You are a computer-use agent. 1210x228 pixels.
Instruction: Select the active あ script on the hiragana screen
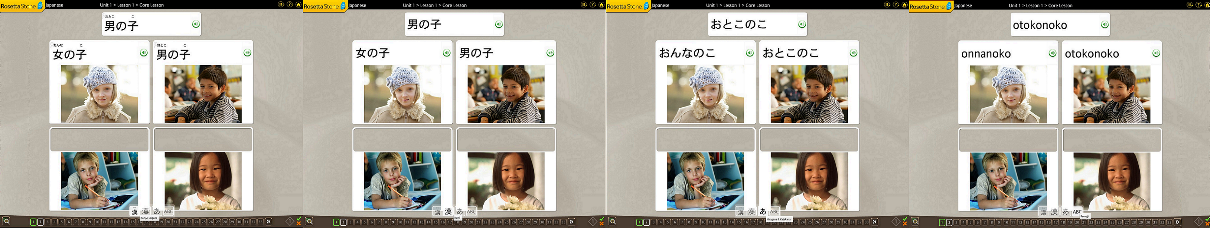pos(763,211)
